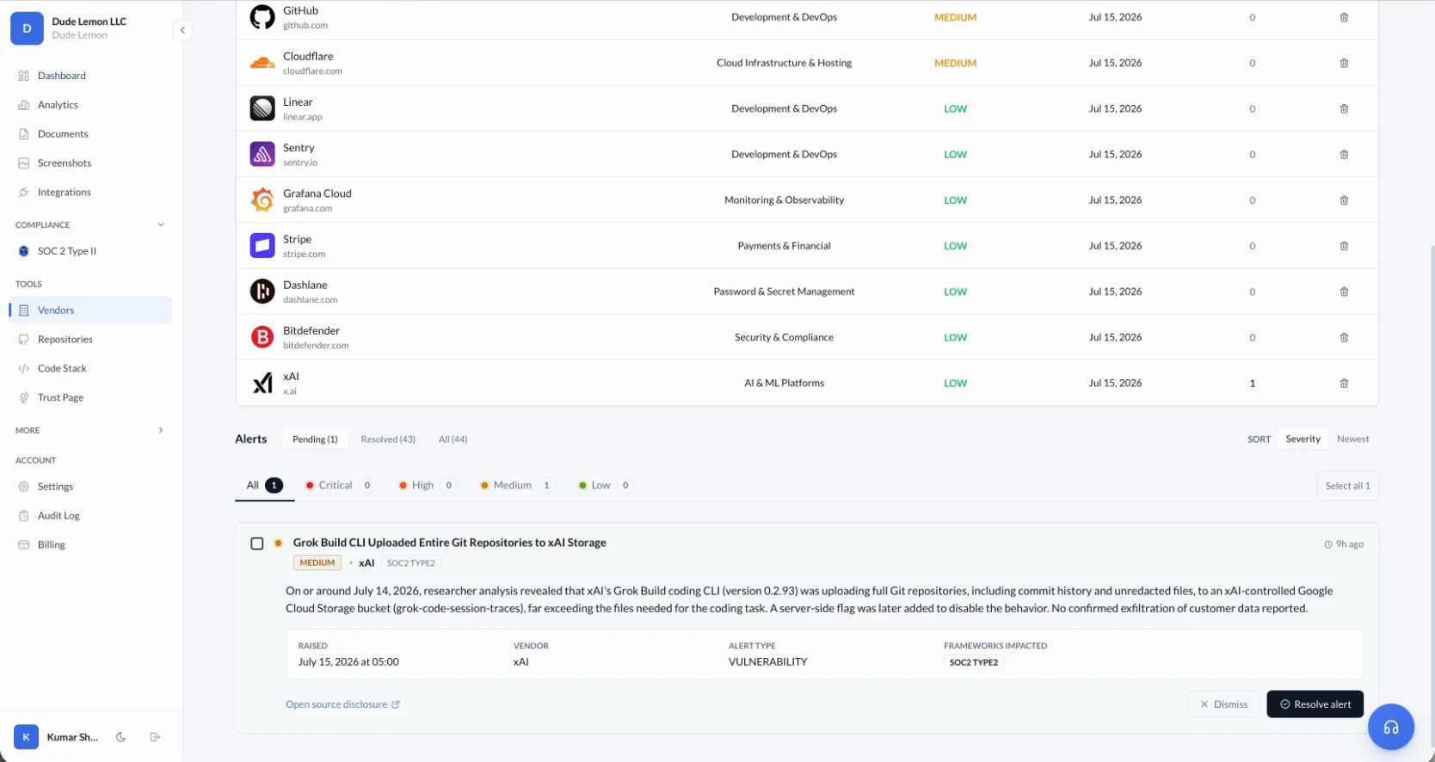The width and height of the screenshot is (1435, 762).
Task: Click the Bitdefender vendor logo
Action: click(x=262, y=337)
